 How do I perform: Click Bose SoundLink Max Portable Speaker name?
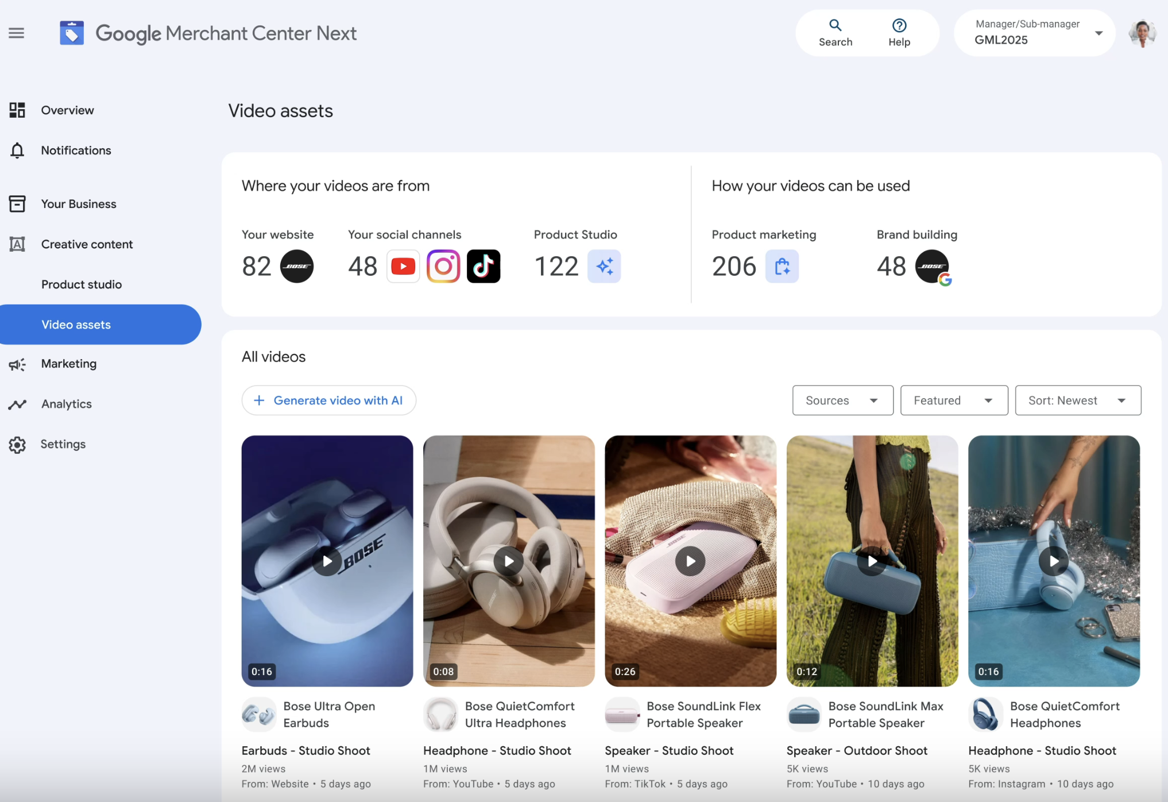click(x=886, y=714)
